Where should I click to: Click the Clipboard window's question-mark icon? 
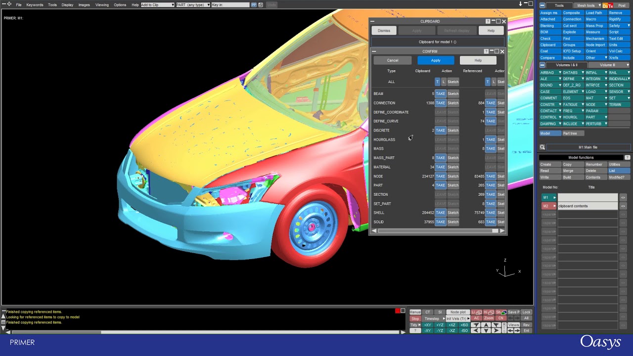pos(488,21)
